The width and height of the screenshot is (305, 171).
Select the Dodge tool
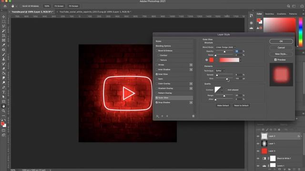click(3, 83)
